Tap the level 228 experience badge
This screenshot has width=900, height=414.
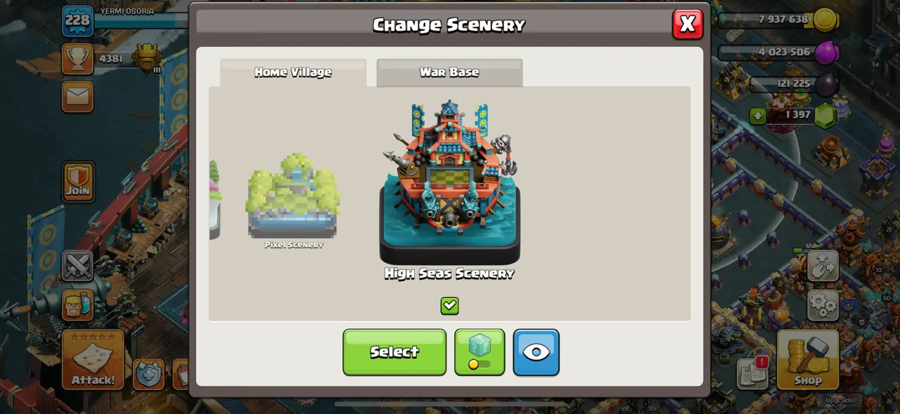(77, 20)
